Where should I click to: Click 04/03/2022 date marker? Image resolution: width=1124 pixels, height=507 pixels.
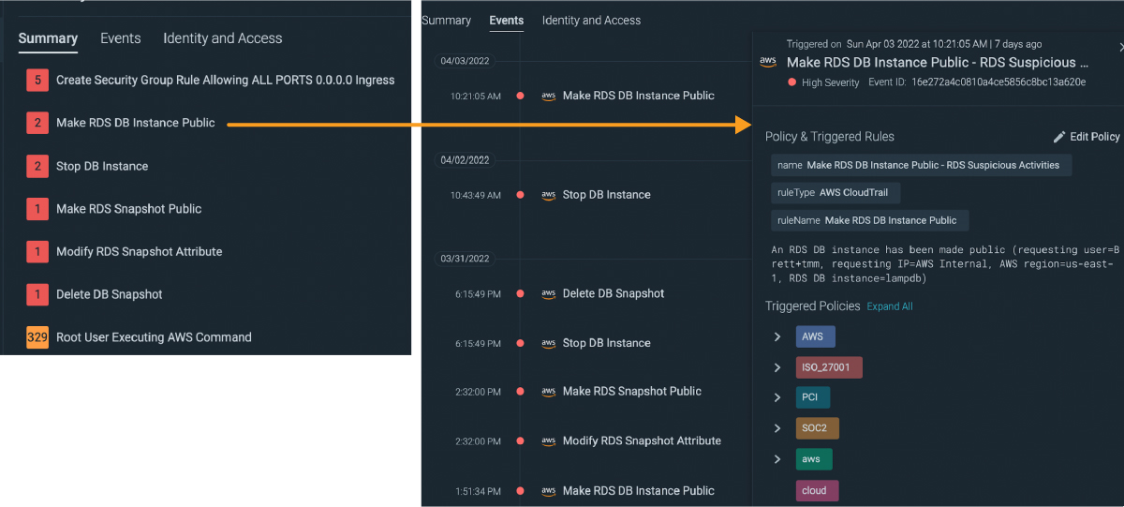pos(466,61)
